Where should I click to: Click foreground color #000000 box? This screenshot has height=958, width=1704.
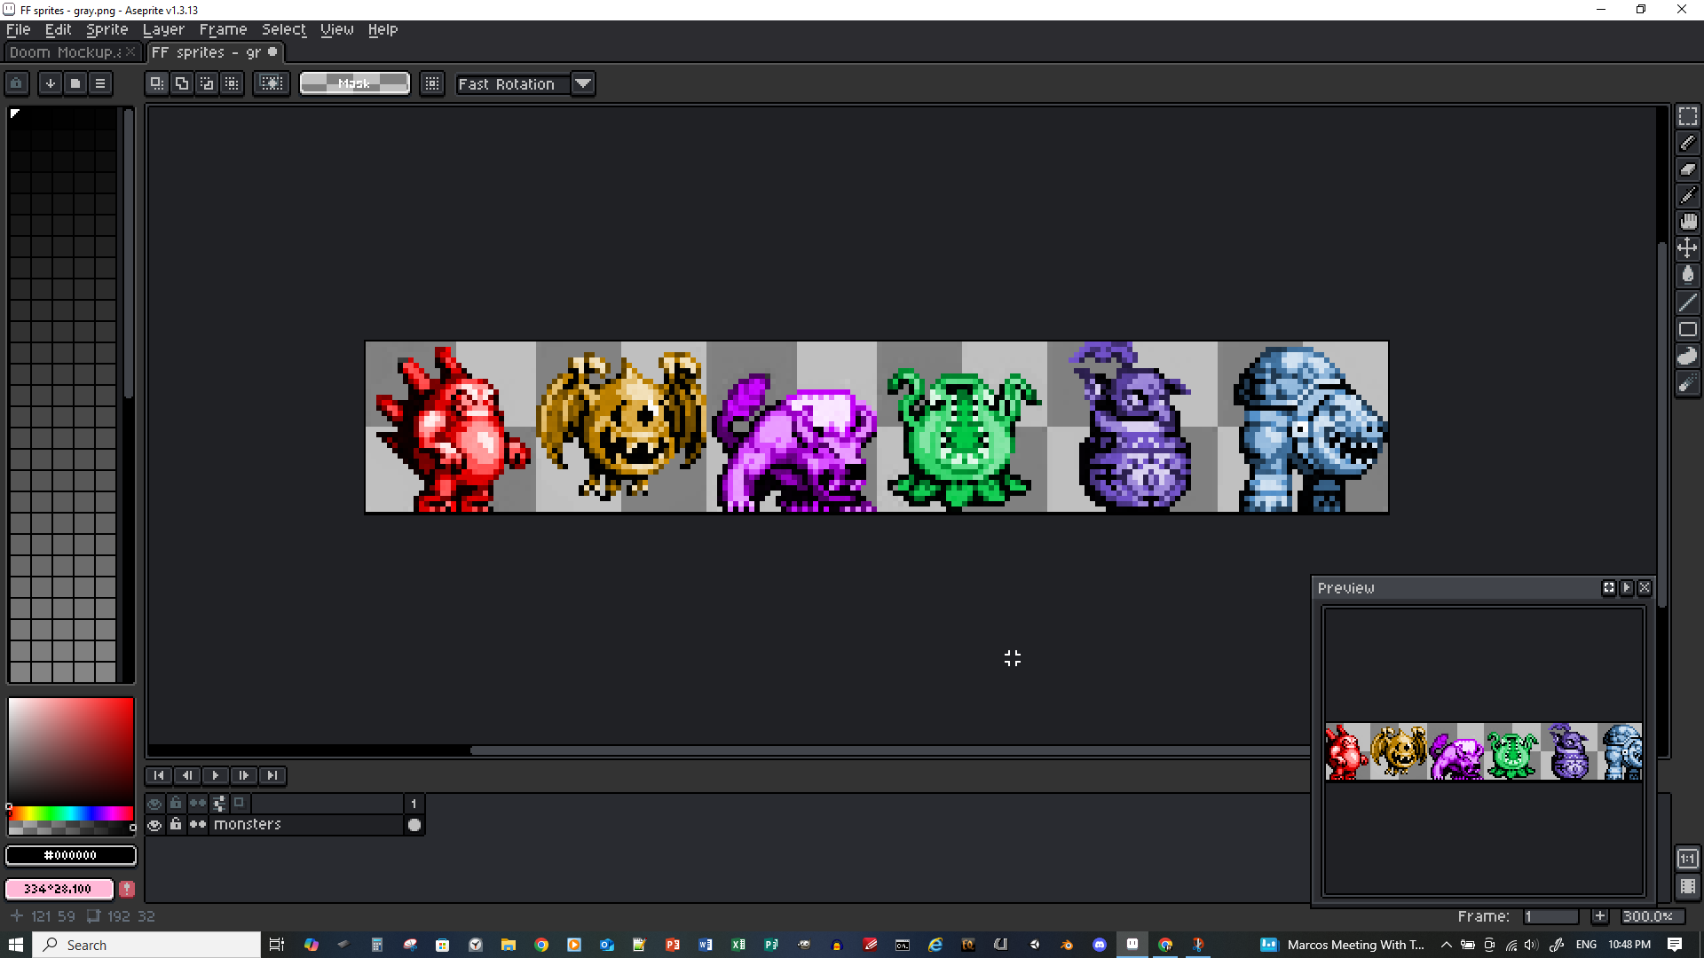pyautogui.click(x=71, y=855)
